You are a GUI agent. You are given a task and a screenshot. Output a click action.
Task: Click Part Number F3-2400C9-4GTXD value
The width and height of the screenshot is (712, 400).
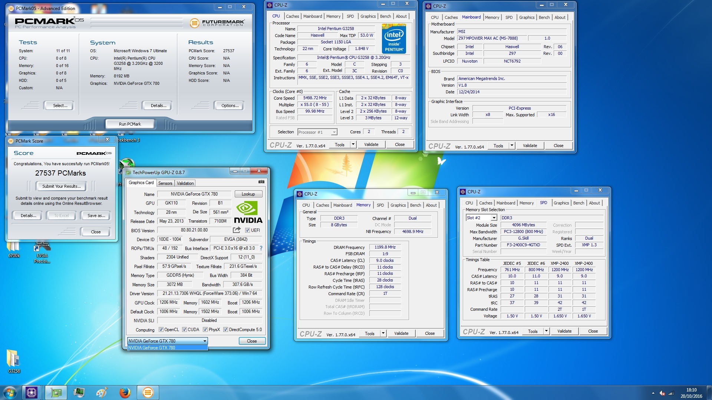[523, 245]
